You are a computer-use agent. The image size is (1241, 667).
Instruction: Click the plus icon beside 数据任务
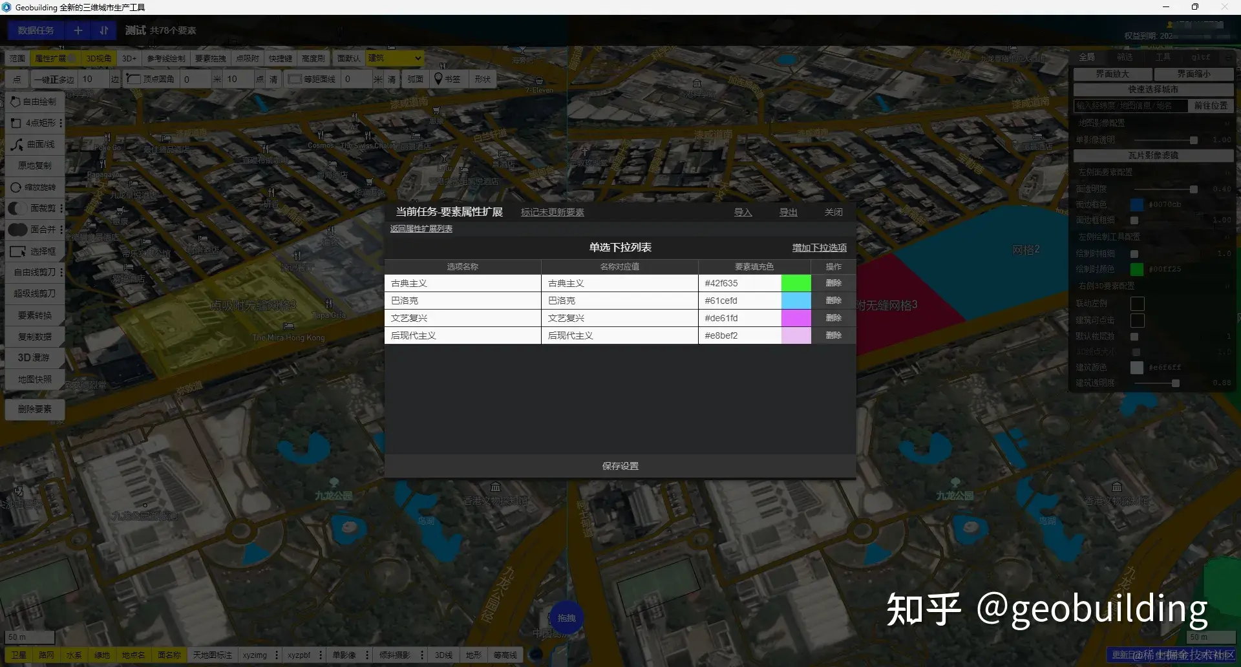(x=78, y=30)
